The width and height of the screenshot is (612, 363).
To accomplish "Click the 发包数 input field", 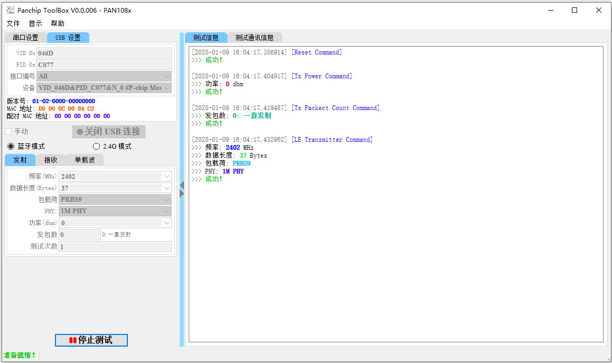I will (x=80, y=234).
